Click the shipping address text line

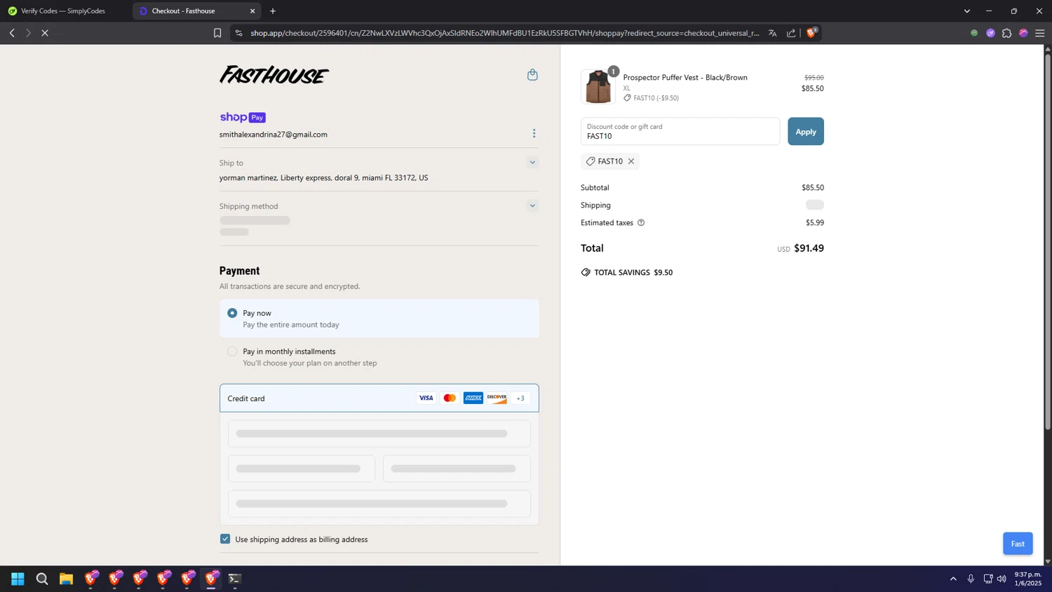323,178
